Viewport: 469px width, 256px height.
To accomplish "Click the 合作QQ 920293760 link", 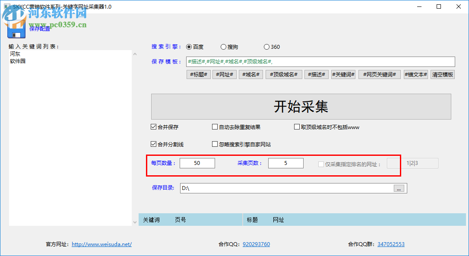I will pos(256,244).
